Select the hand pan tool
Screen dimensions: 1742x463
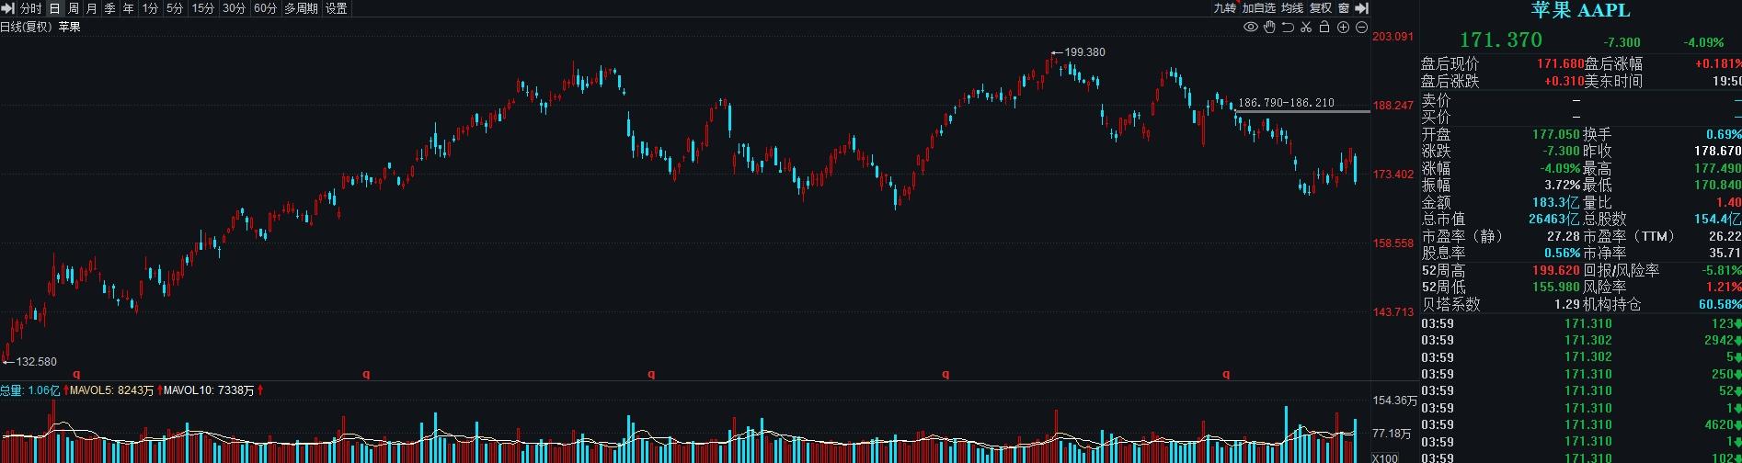pos(1269,28)
